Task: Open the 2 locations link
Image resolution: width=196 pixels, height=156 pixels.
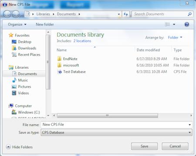Action: [x=82, y=41]
